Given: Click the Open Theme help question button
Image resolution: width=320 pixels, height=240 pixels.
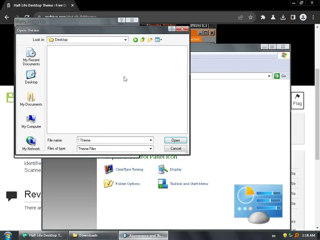Looking at the screenshot, I should coord(172,29).
